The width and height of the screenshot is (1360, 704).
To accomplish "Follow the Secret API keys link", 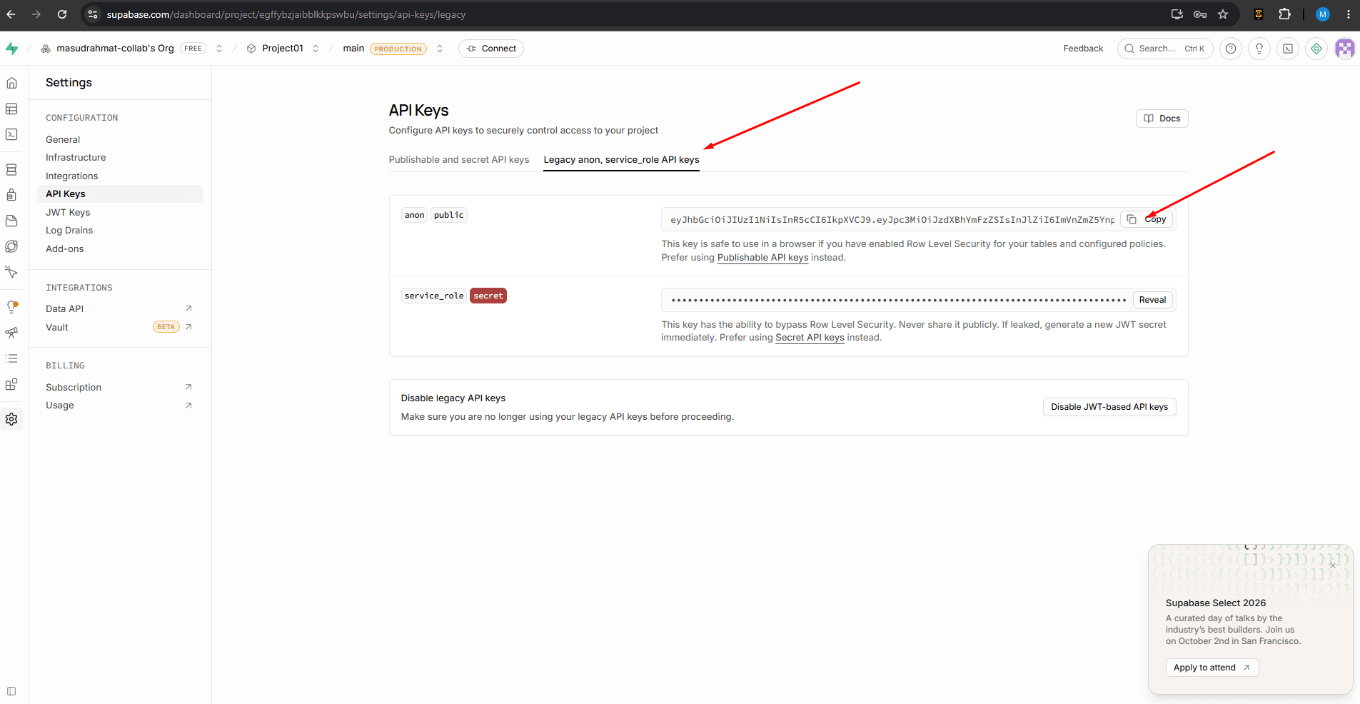I will pos(810,338).
